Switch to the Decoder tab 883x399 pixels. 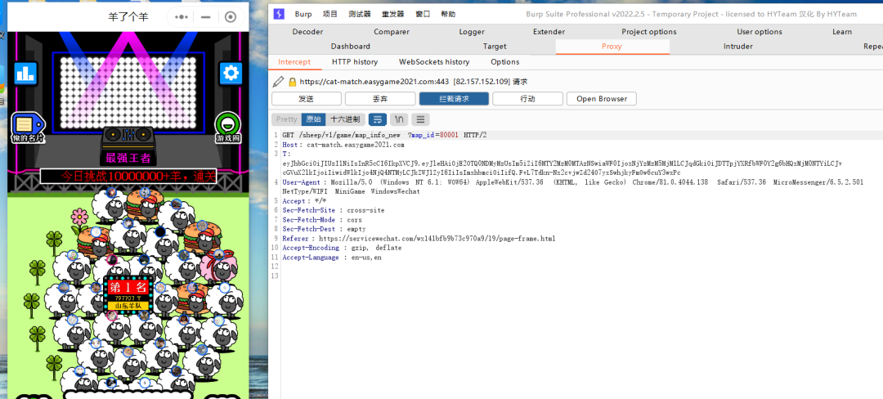[307, 32]
